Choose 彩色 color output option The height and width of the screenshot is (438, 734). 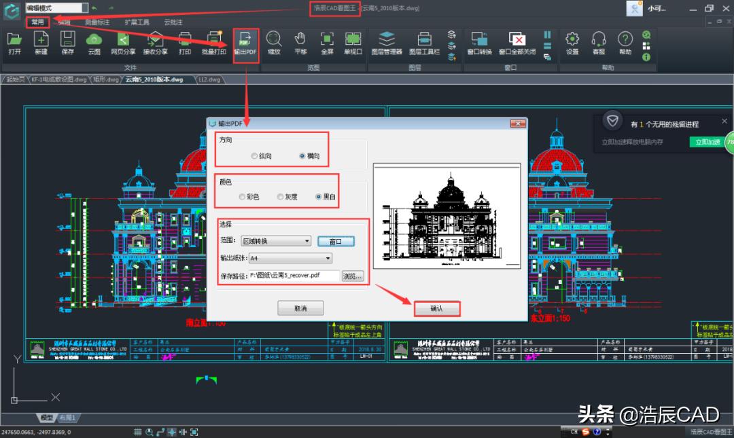243,197
